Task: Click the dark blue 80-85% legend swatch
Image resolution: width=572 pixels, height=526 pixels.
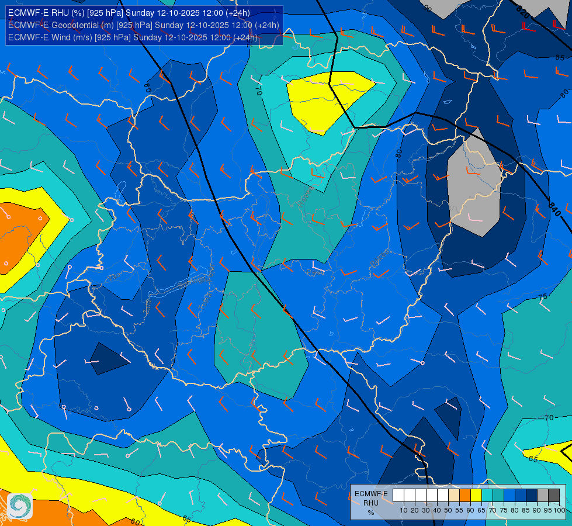Action: (x=521, y=495)
